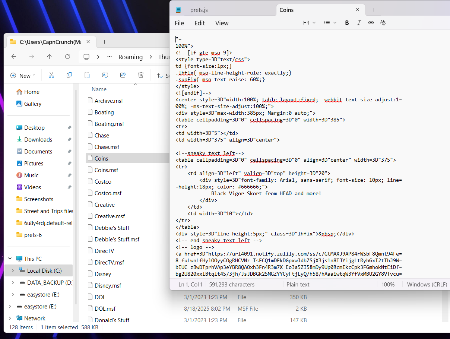Viewport: 450px width, 339px height.
Task: Expand the Local Disk (C:) tree node
Action: pyautogui.click(x=13, y=271)
